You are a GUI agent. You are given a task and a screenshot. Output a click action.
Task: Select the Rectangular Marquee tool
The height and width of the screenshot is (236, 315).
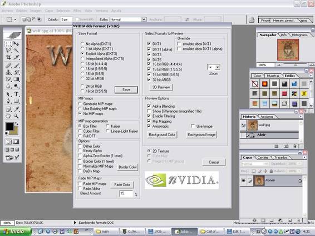point(8,44)
